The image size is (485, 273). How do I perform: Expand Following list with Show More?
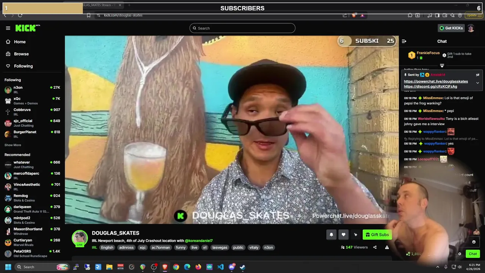tap(13, 145)
